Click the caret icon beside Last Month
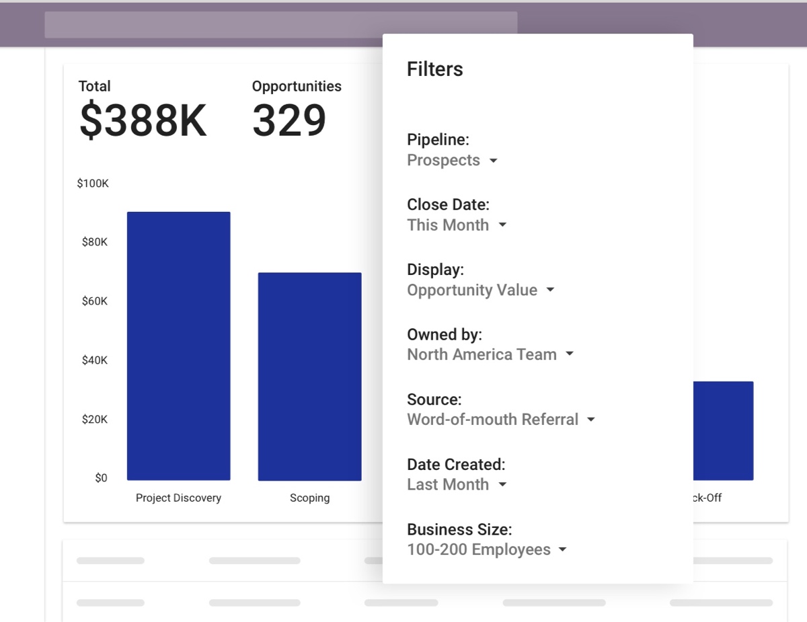Viewport: 807px width, 622px height. (502, 485)
